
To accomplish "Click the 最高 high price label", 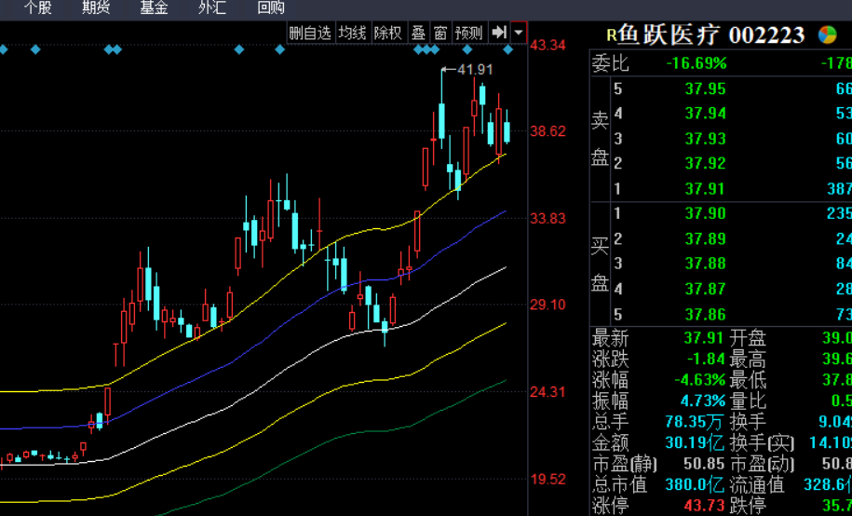I will 748,360.
